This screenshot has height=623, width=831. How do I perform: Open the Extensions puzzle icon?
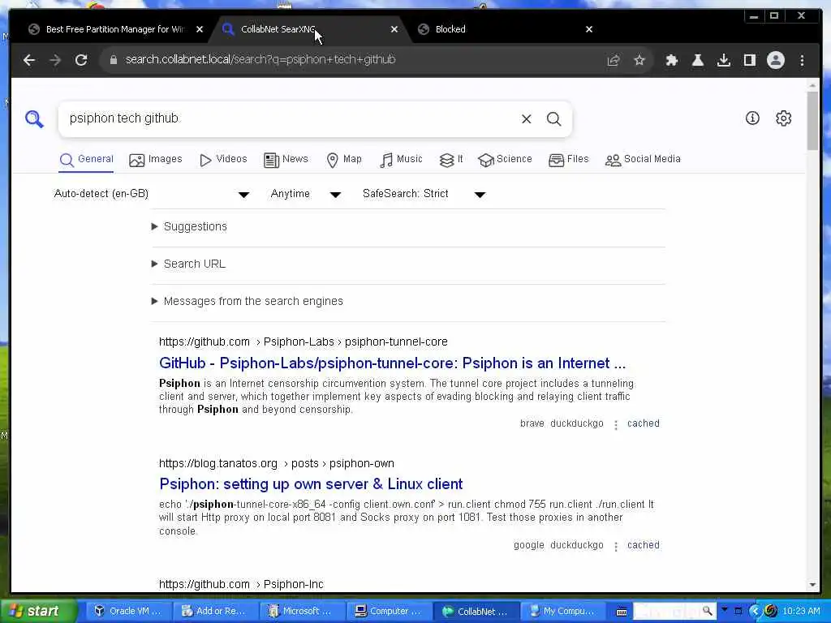coord(671,60)
